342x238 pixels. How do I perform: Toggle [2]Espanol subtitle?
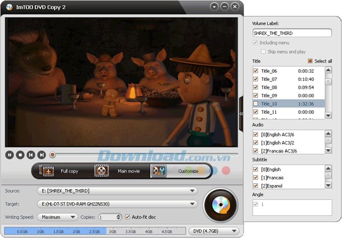pos(255,186)
